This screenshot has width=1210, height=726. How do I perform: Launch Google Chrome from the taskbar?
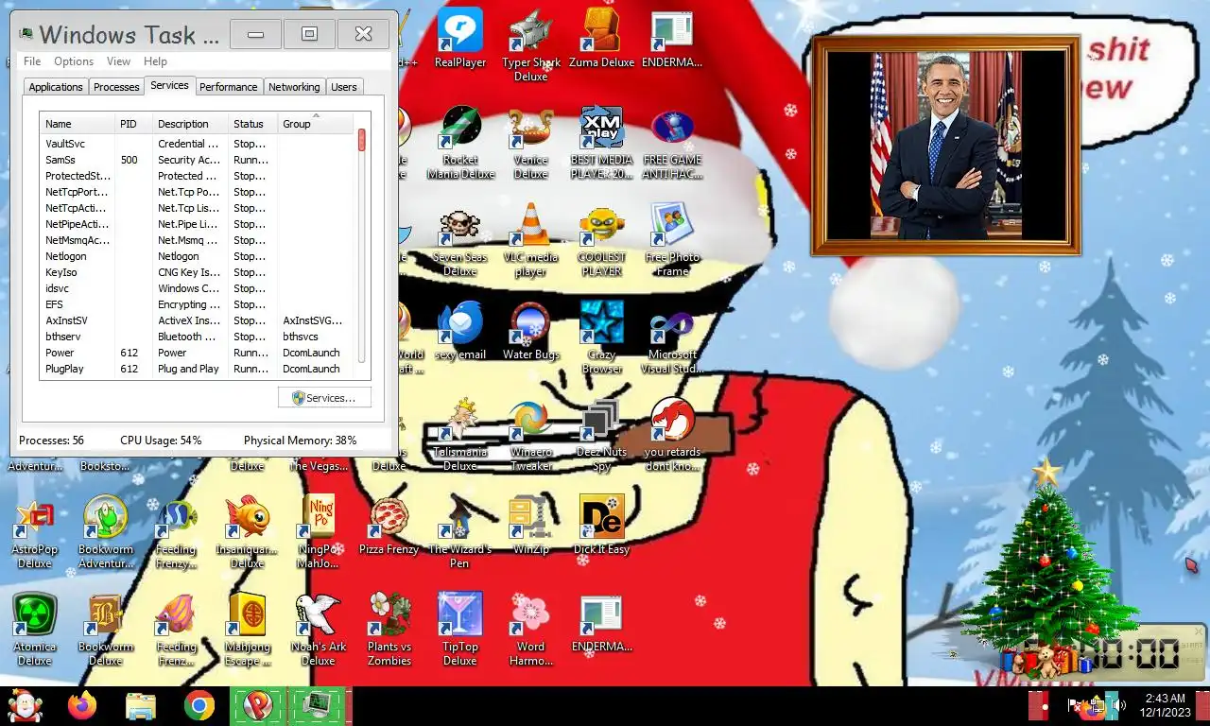point(199,705)
